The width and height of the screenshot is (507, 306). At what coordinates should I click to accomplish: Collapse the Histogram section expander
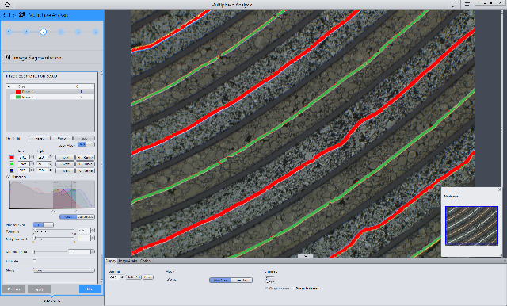click(8, 177)
